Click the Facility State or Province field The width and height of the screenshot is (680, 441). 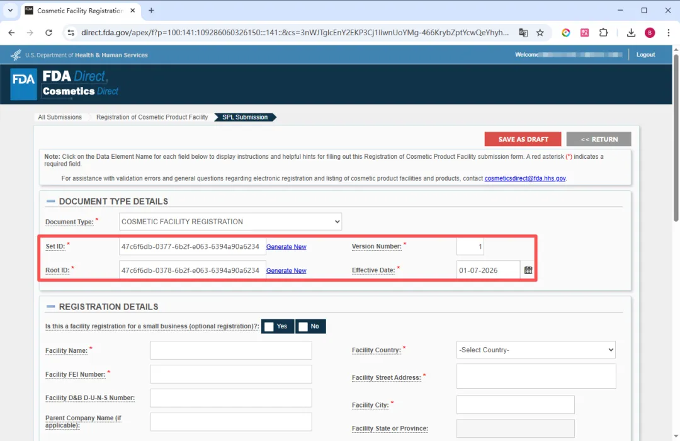pyautogui.click(x=516, y=428)
